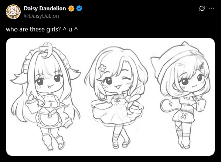Click the Grok explain-post icon
This screenshot has width=221, height=162.
coord(202,9)
